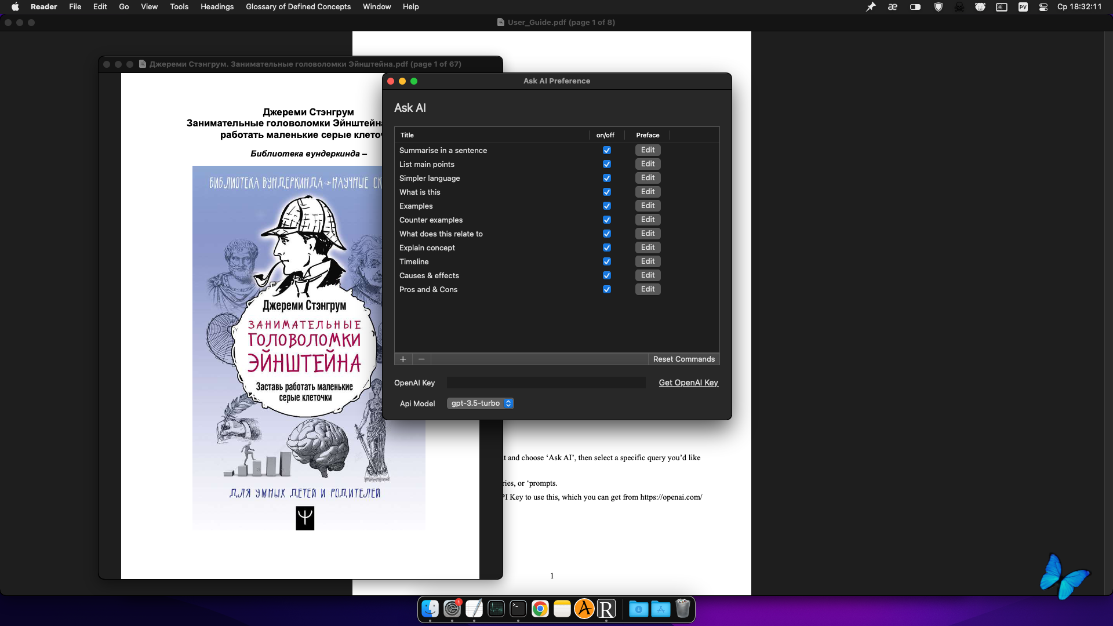The image size is (1113, 626).
Task: Edit the preface of 'Simpler language'
Action: pyautogui.click(x=648, y=178)
